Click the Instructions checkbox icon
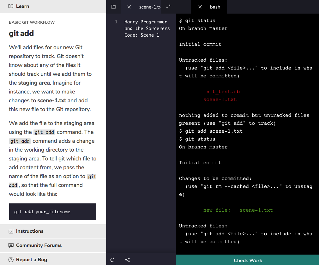 [11, 231]
